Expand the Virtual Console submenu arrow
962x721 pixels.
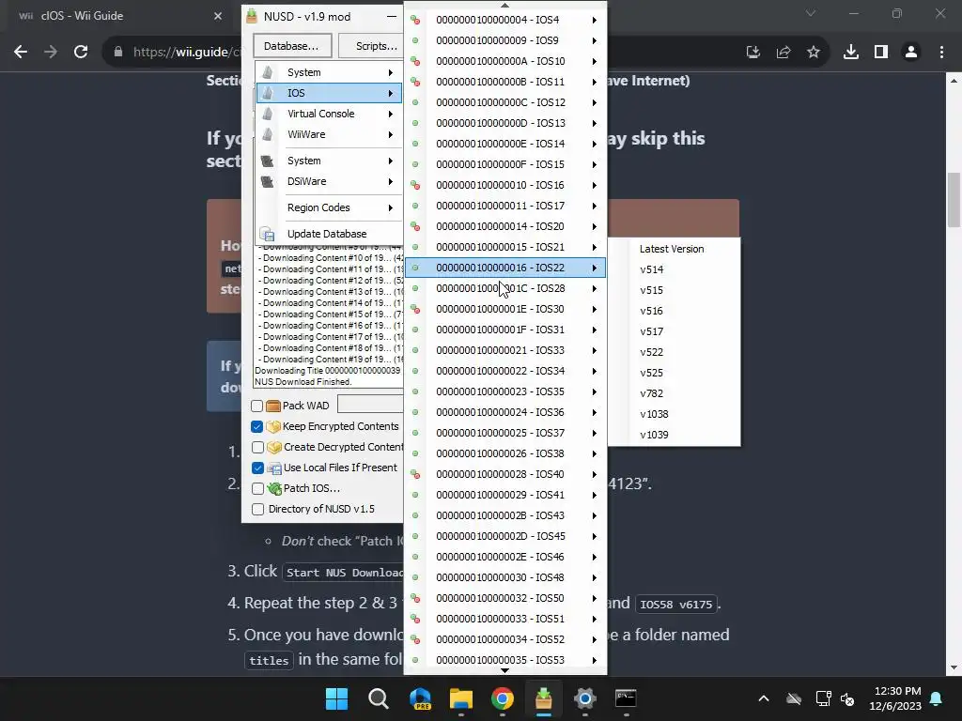[390, 114]
